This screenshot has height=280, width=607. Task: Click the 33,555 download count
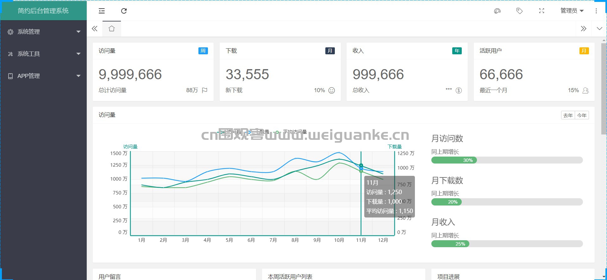point(247,74)
